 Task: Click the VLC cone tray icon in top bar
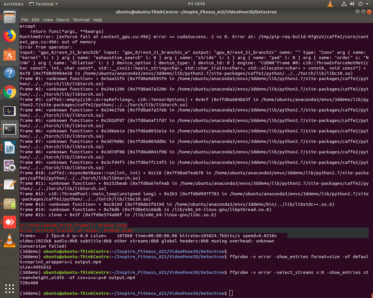pyautogui.click(x=330, y=4)
